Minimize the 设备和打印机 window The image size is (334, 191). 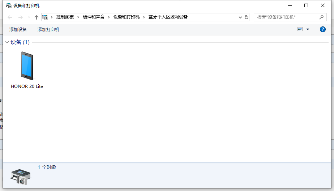[290, 5]
